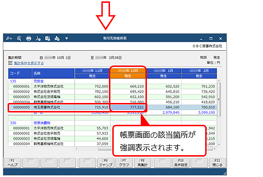Click the 37,059 amount cell
This screenshot has height=177, width=263.
[x=92, y=144]
